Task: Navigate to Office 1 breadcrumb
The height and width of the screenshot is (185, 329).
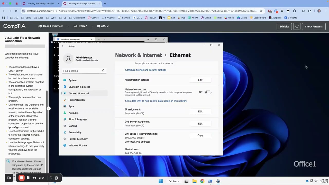Action: coord(81,26)
